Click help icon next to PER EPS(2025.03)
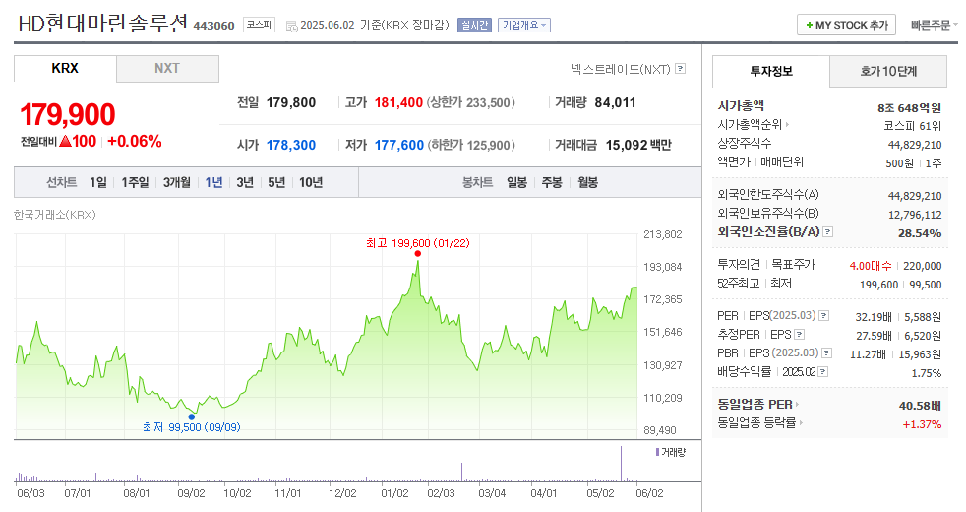 (823, 316)
